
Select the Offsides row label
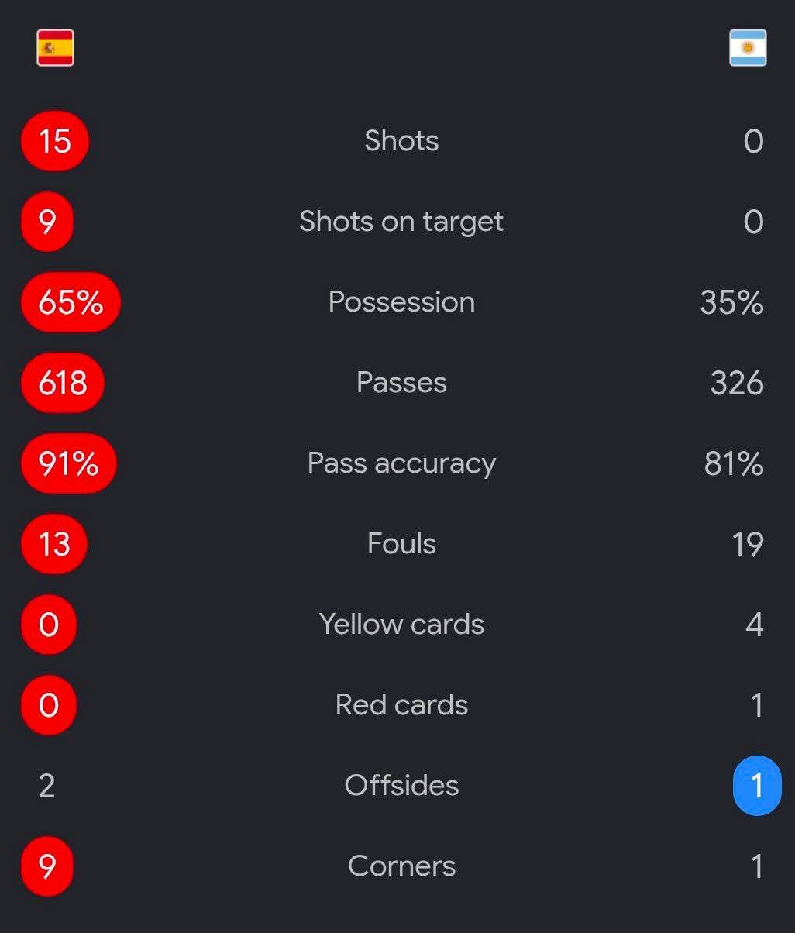point(401,786)
